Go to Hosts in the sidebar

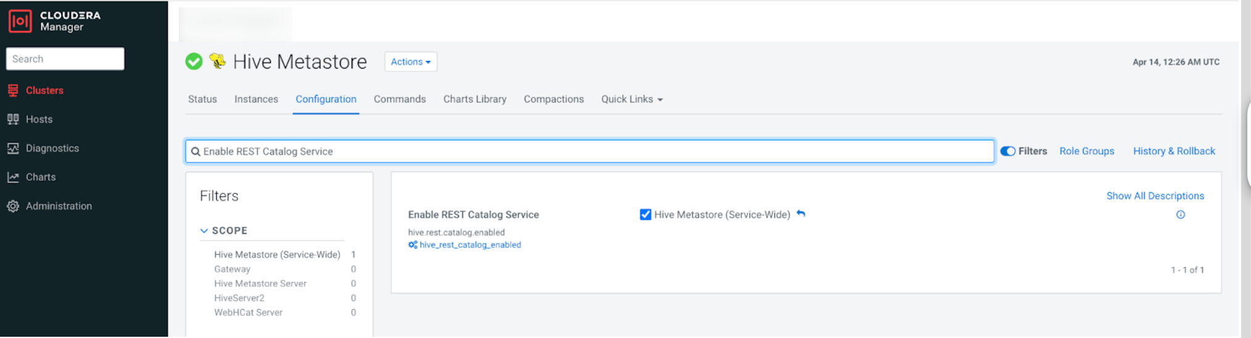coord(39,119)
